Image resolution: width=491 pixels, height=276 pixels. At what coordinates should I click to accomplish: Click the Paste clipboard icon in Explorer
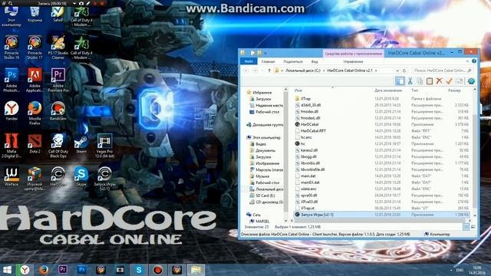click(430, 81)
